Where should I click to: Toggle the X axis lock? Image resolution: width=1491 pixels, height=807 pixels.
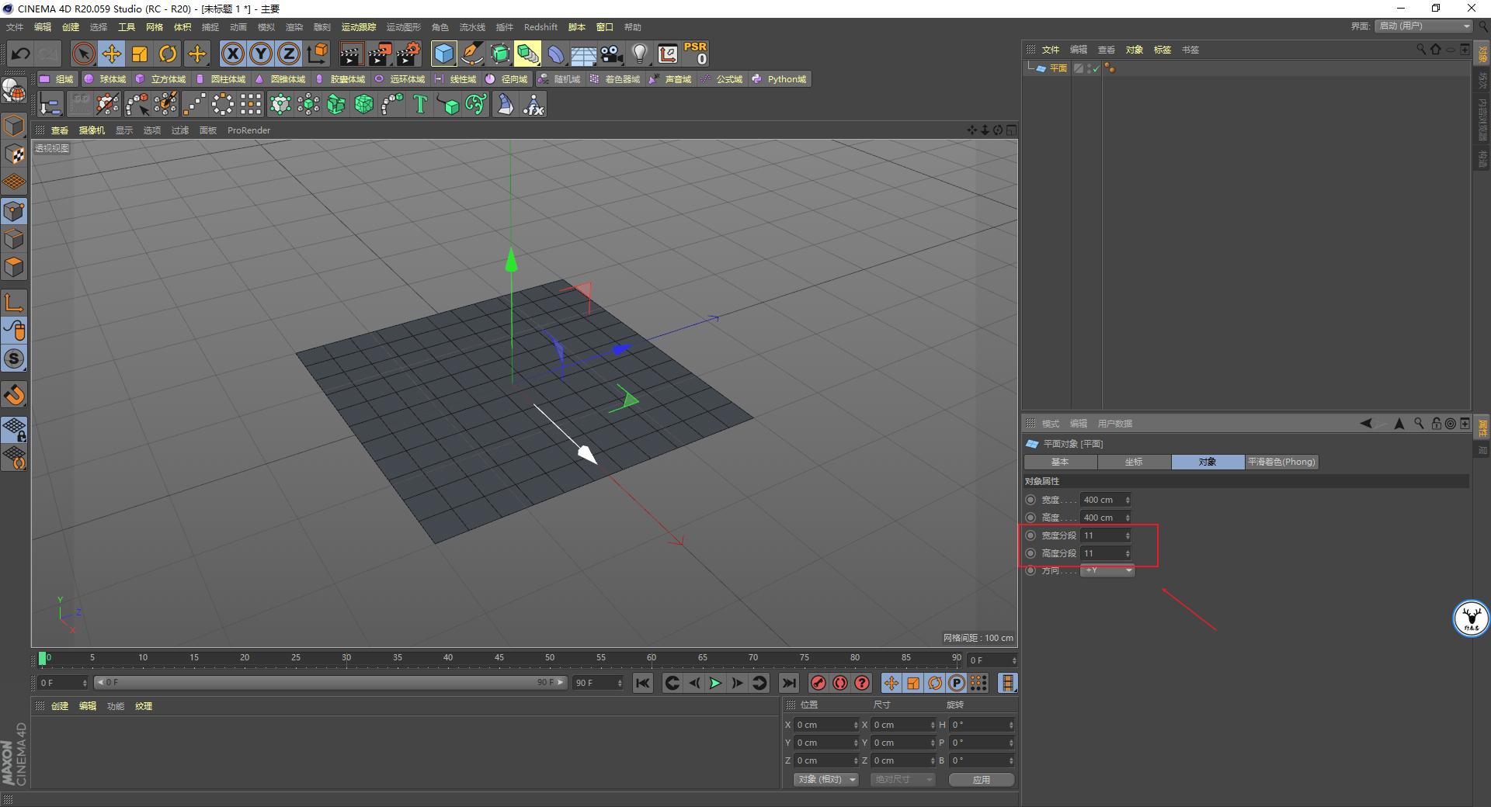pyautogui.click(x=232, y=54)
